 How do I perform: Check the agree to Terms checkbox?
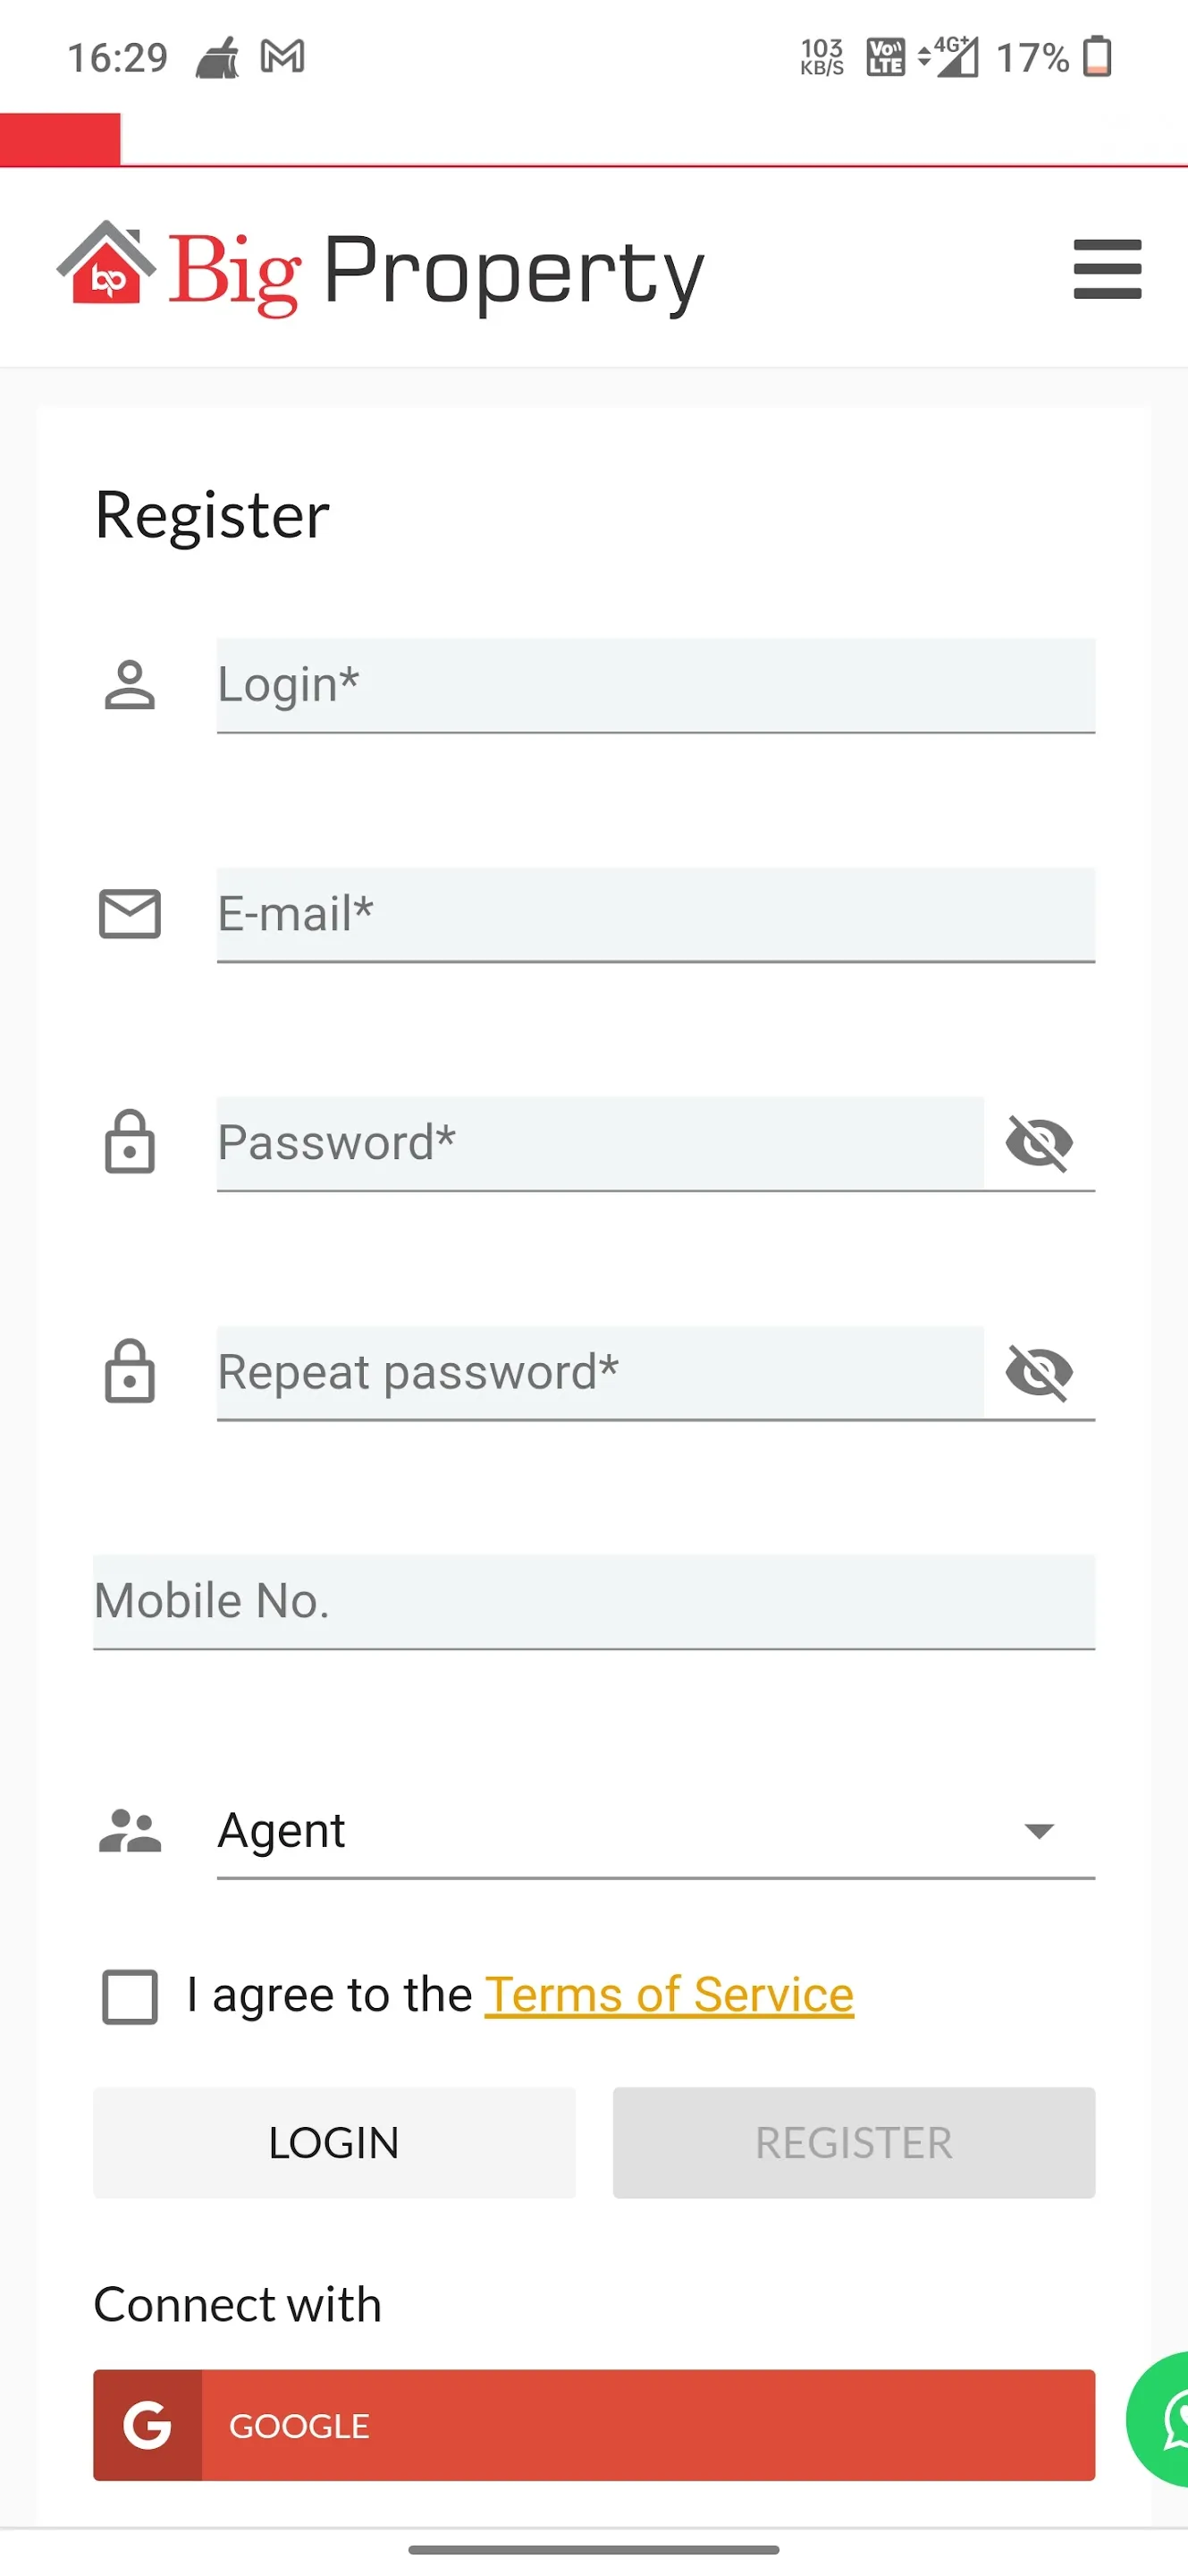click(130, 1997)
